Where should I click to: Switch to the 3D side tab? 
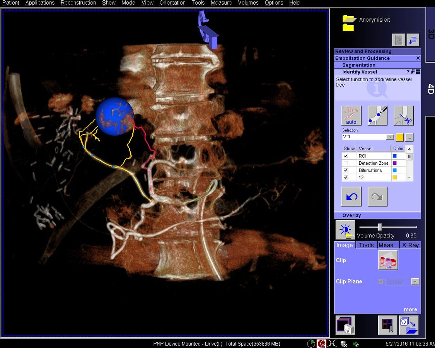pyautogui.click(x=431, y=34)
